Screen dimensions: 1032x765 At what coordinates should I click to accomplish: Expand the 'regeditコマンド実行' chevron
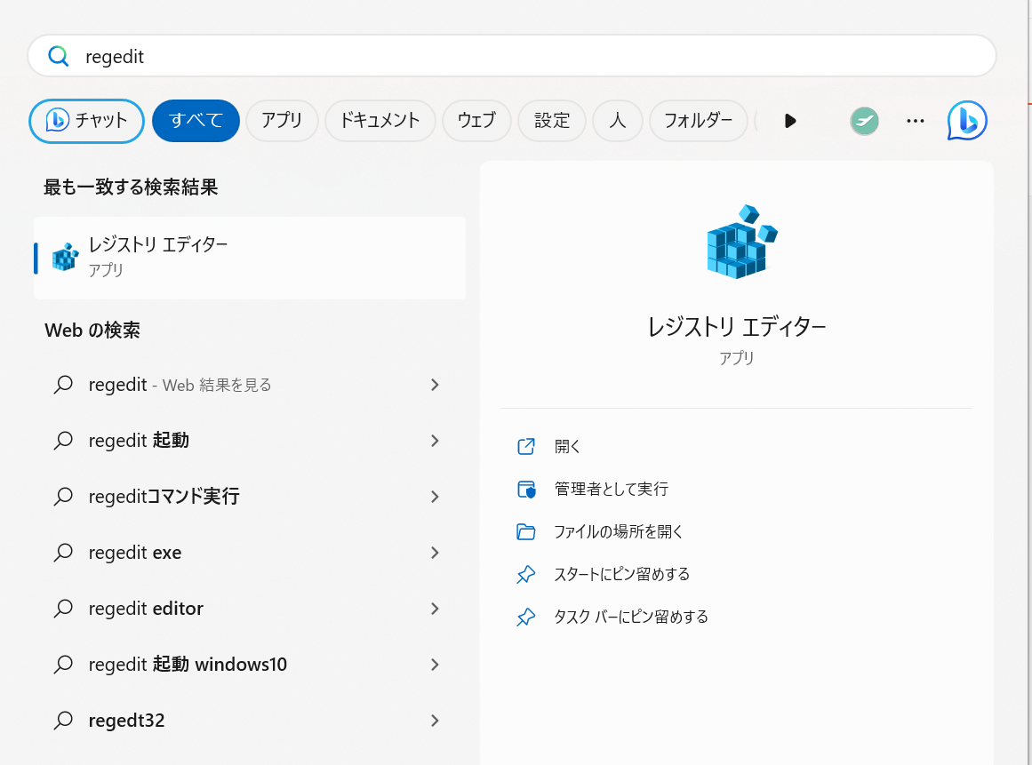[x=435, y=497]
